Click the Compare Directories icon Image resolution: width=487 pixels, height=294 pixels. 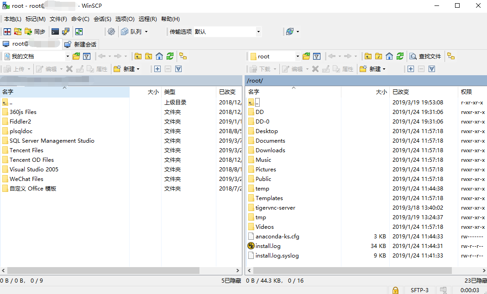click(x=7, y=31)
